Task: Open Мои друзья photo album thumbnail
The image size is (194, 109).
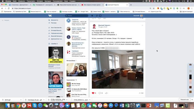Action: tap(77, 70)
